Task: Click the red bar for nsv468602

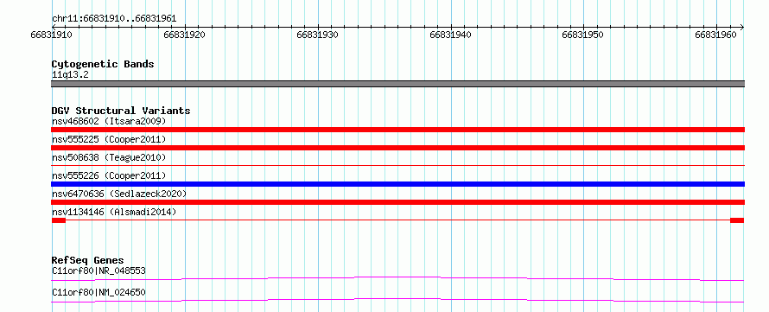Action: tap(397, 130)
